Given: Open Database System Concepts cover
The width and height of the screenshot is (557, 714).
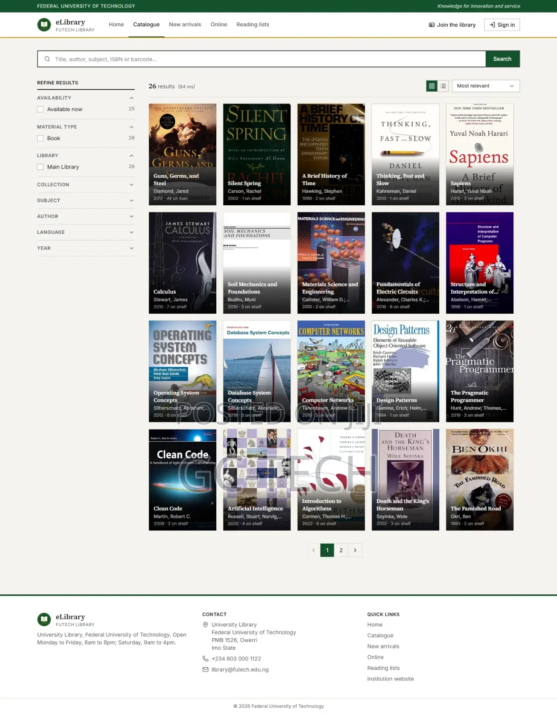Looking at the screenshot, I should point(257,371).
